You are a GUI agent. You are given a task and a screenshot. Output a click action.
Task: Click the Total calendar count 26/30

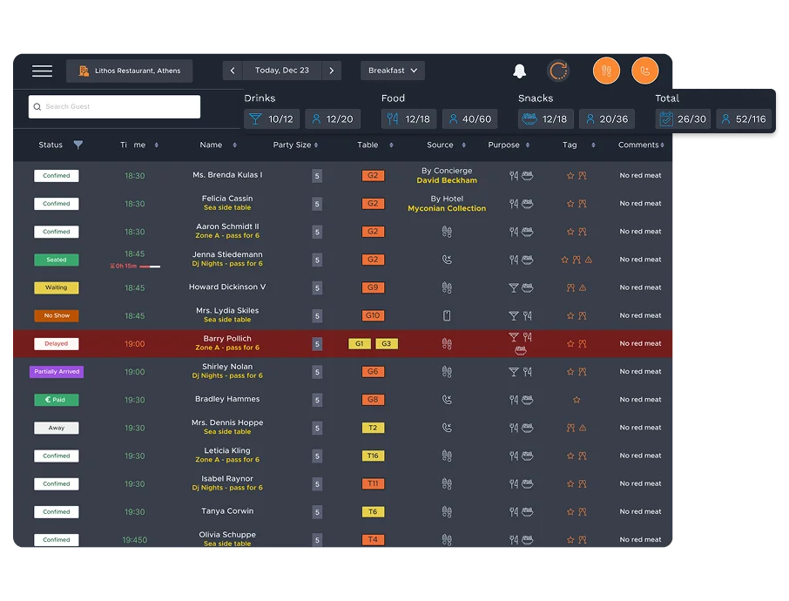[x=683, y=119]
